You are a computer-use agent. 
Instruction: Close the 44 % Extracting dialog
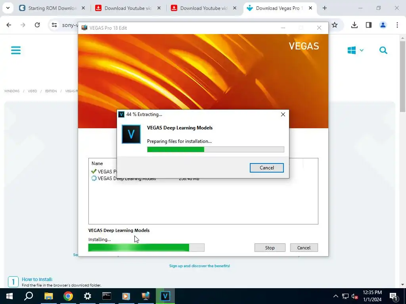point(283,114)
